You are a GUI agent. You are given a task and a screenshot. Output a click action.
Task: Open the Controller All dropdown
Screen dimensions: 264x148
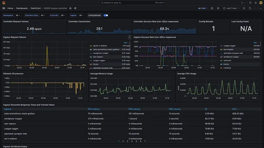click(63, 15)
